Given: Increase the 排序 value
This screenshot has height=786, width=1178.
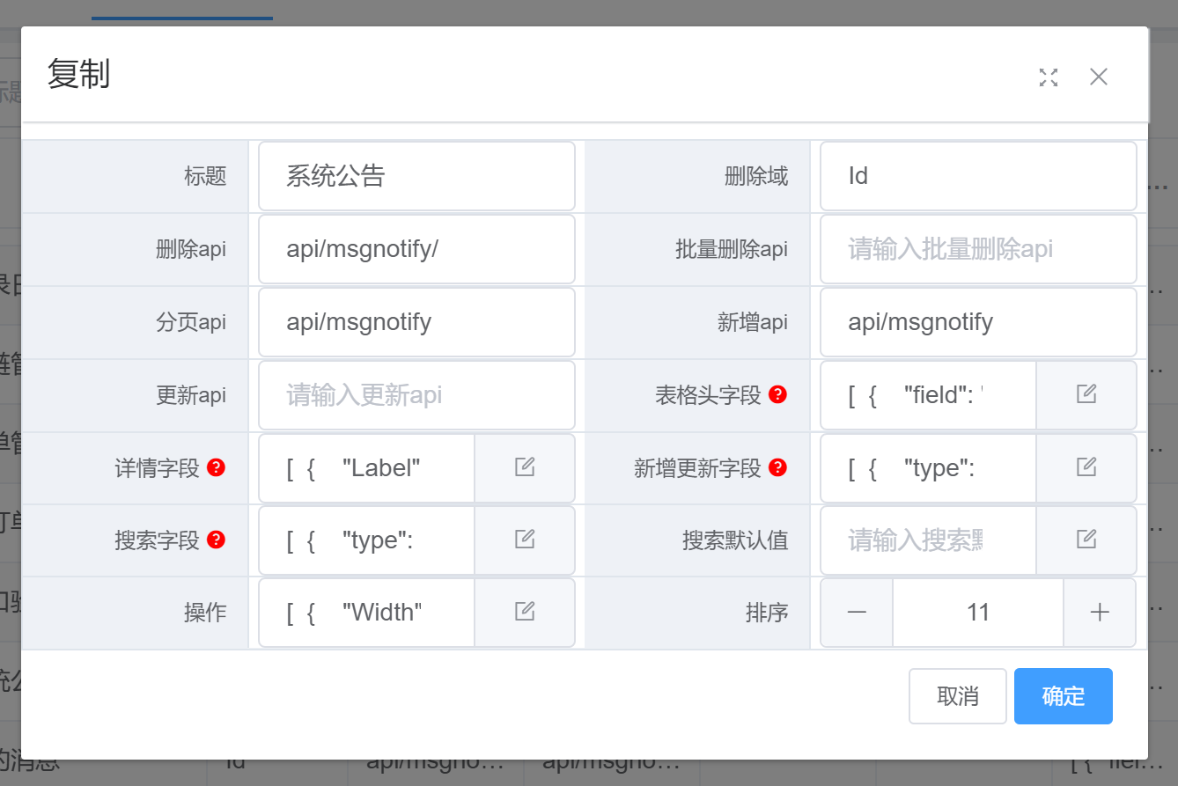Looking at the screenshot, I should (1100, 612).
